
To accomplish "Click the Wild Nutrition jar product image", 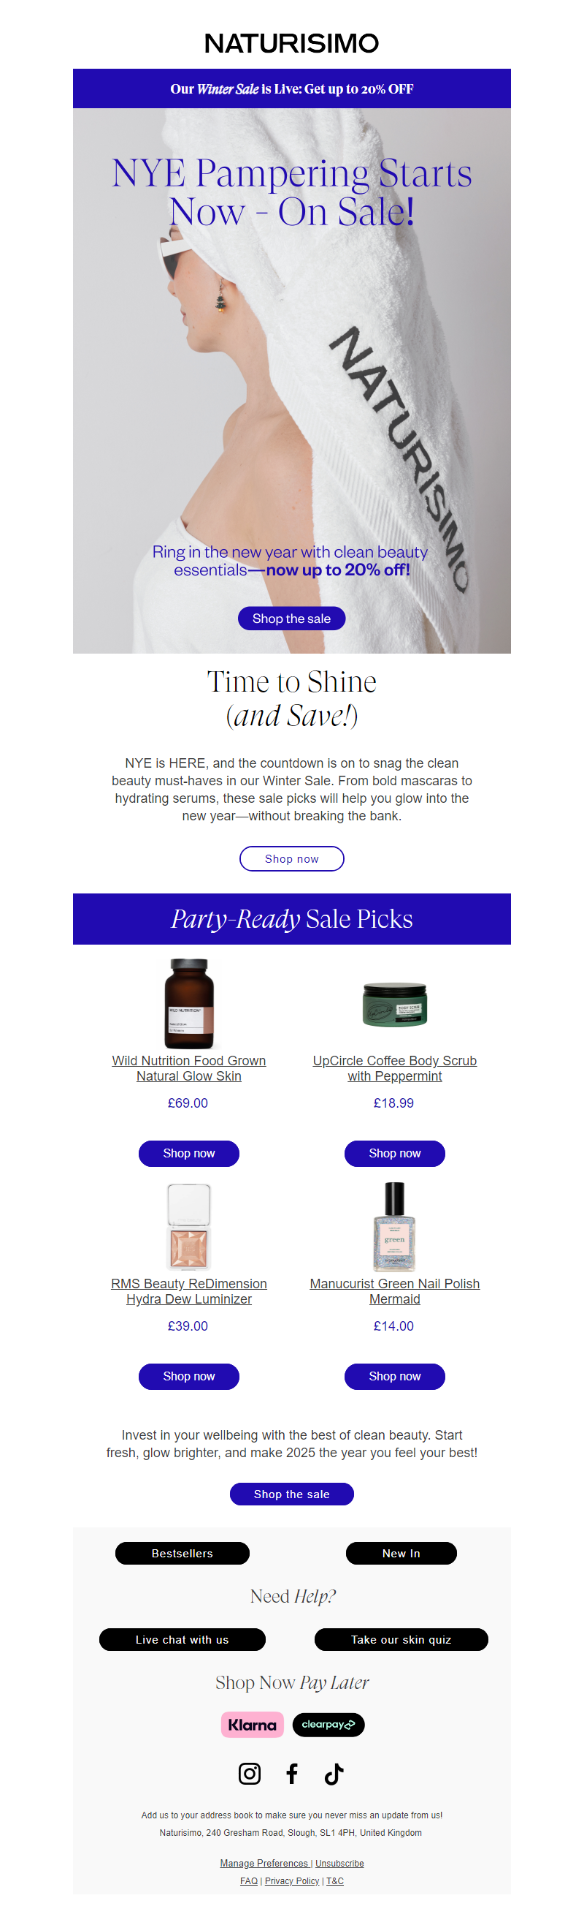I will [189, 1002].
